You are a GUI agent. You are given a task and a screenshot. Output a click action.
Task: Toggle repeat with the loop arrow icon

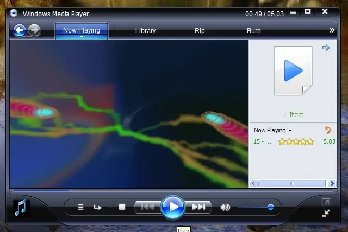pyautogui.click(x=97, y=207)
